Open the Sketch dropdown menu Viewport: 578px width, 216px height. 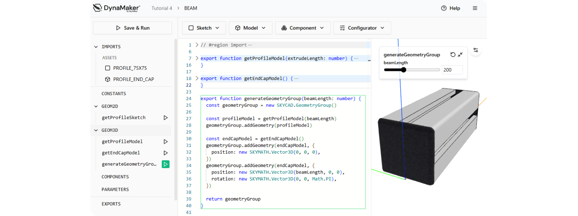click(x=204, y=28)
